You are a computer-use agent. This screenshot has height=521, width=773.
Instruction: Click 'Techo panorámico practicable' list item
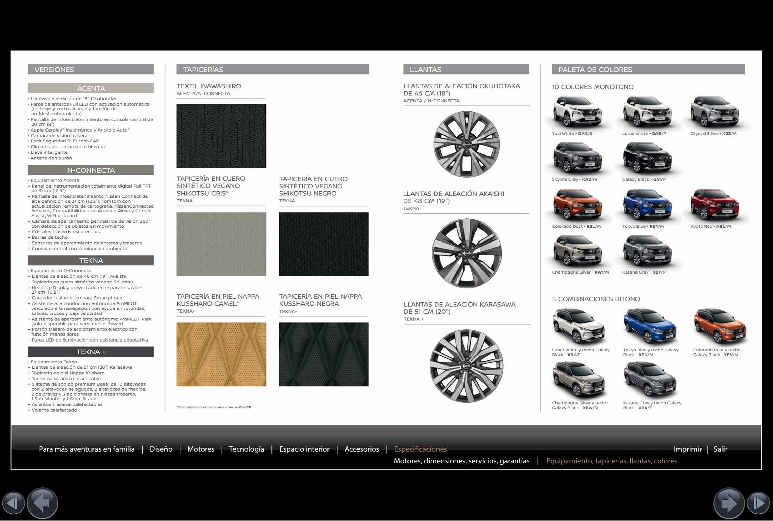click(64, 379)
